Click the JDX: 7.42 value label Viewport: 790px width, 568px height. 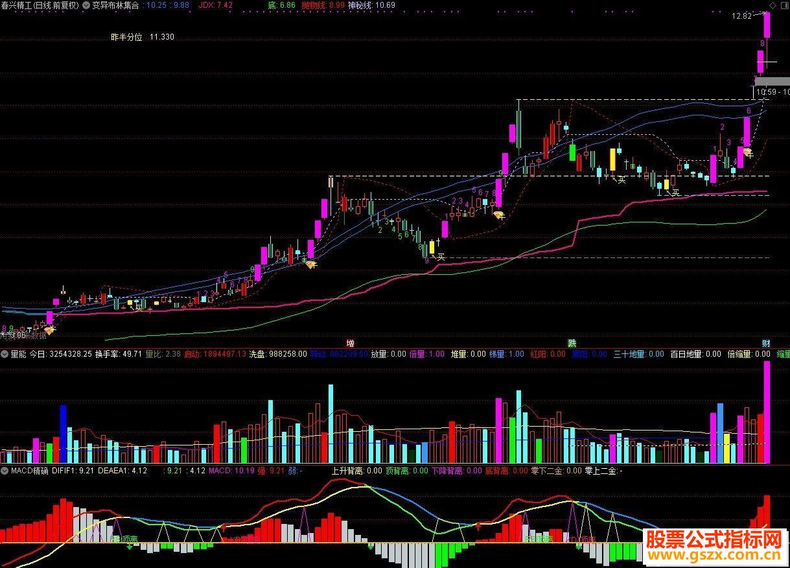click(216, 5)
